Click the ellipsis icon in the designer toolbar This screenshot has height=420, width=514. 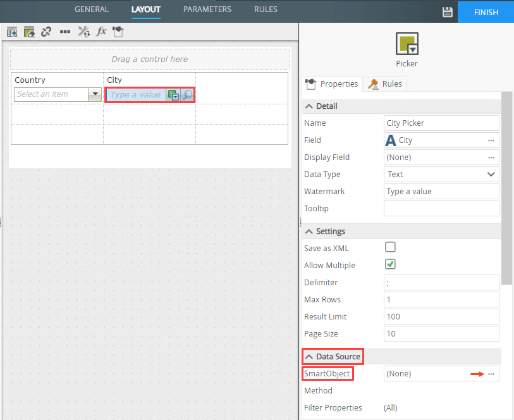pos(64,32)
